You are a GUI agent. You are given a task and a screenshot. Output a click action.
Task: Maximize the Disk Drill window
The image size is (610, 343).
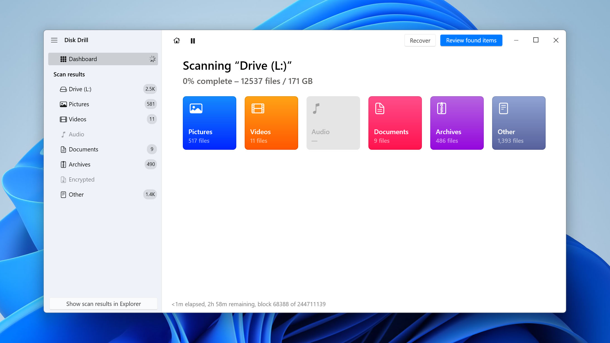tap(536, 40)
